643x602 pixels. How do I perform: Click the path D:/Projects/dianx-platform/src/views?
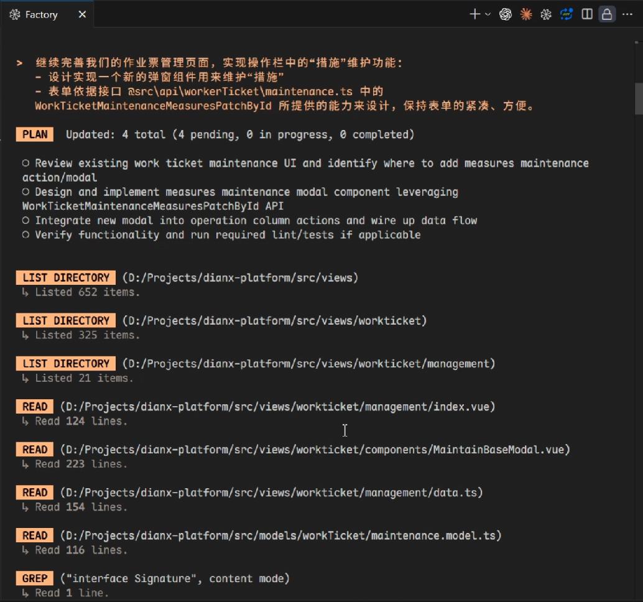pos(240,278)
